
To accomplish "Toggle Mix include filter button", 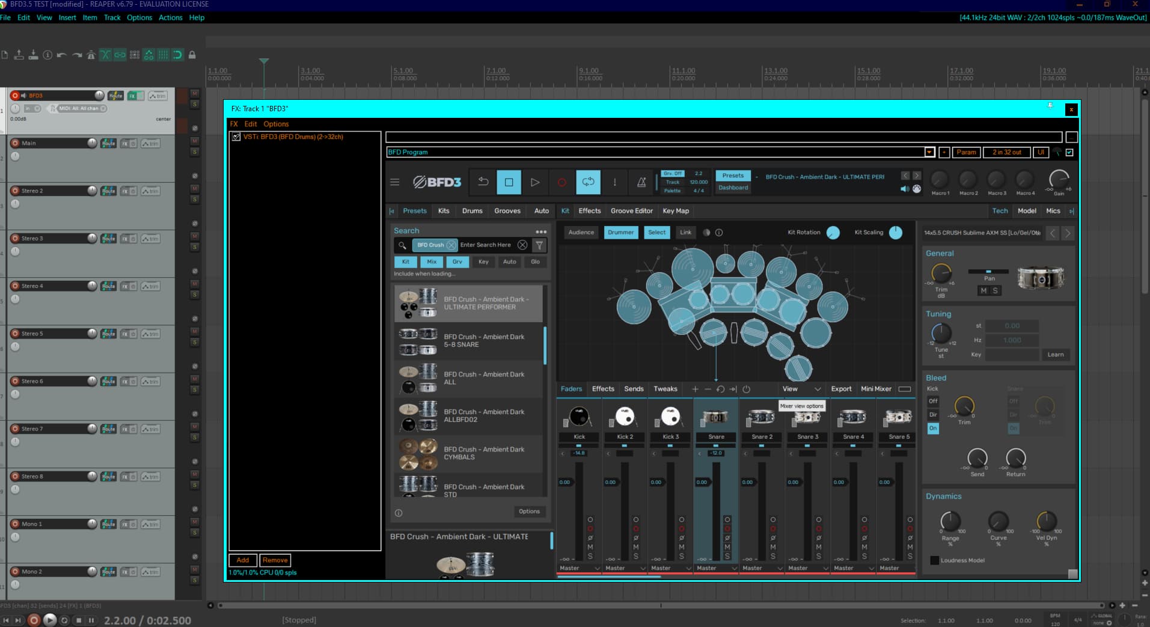I will (432, 262).
